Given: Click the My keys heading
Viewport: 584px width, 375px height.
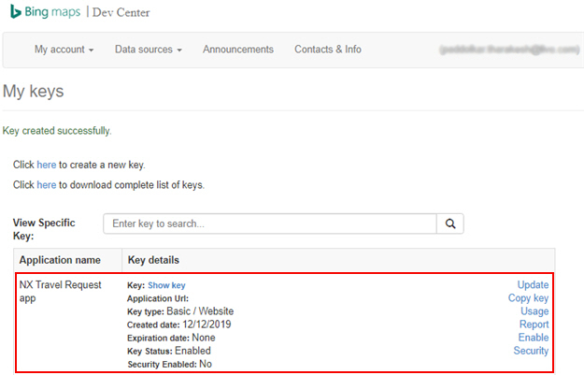Looking at the screenshot, I should coord(33,92).
